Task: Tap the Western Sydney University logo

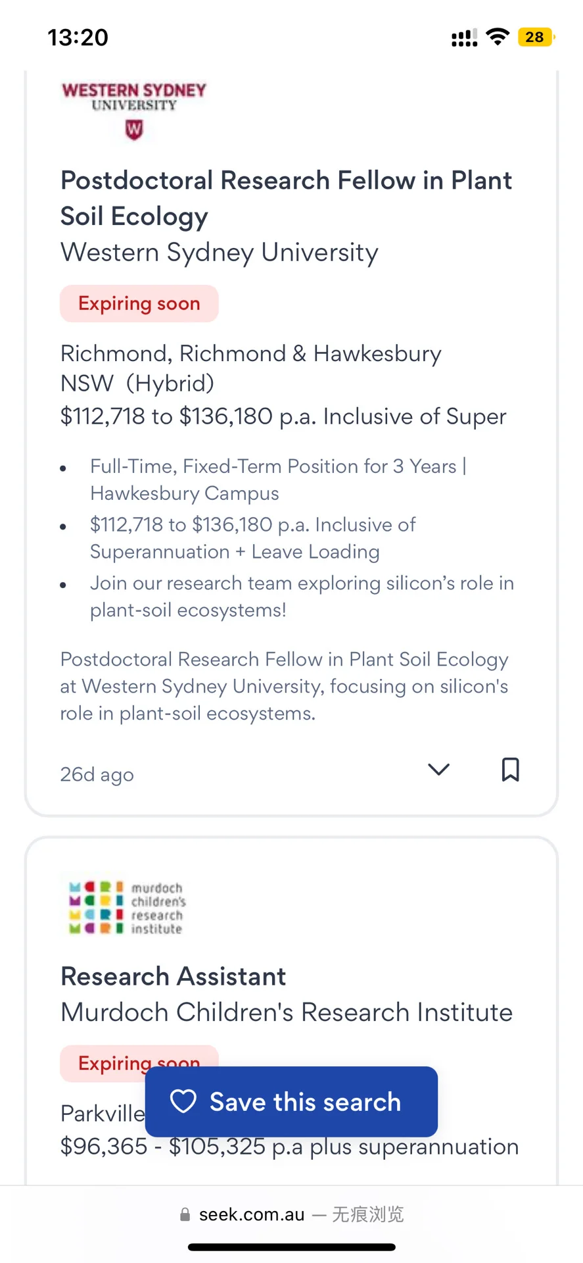Action: pos(134,111)
